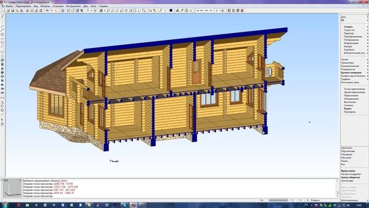Image resolution: width=369 pixels, height=208 pixels.
Task: Choose the Разрез command in right panel
Action: [348, 109]
